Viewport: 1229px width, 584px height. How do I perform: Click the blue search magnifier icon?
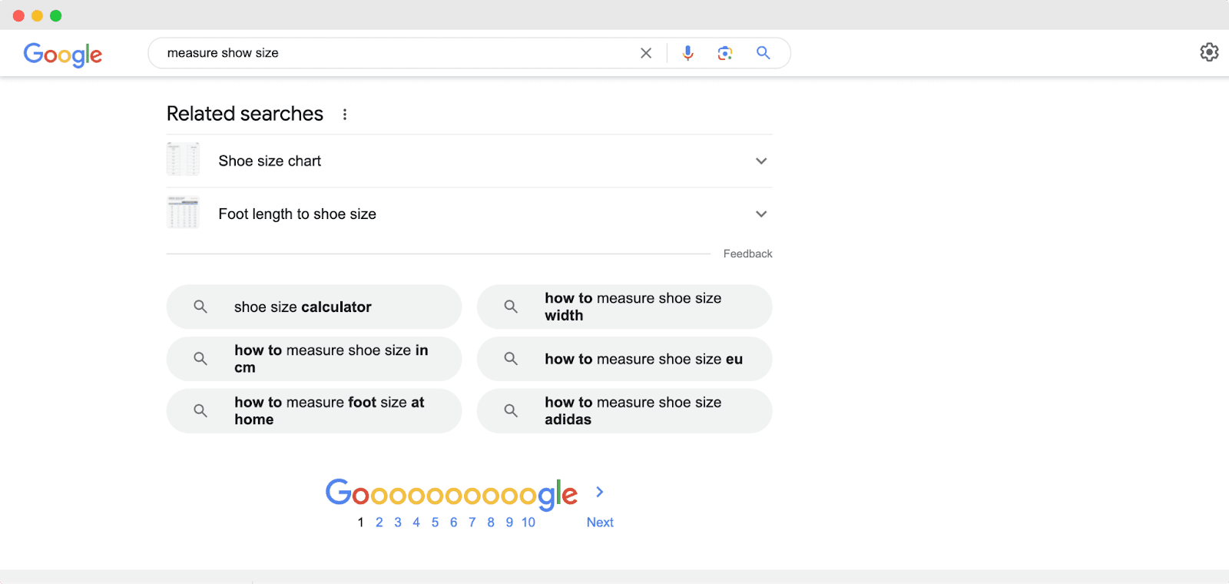point(763,53)
